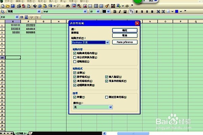Click the borders grid icon
Image resolution: width=203 pixels, height=135 pixels.
point(96,6)
